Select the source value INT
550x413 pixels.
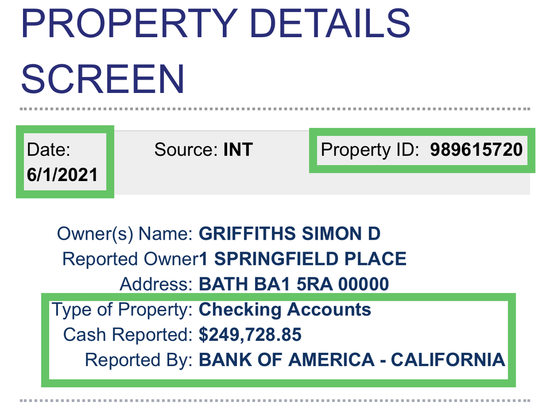click(x=238, y=150)
